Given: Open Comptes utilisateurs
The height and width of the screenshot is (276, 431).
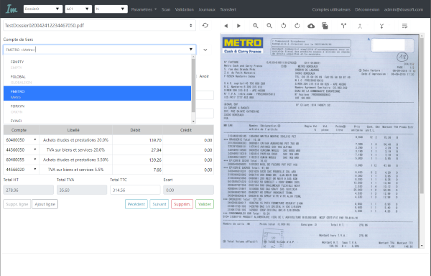Looking at the screenshot, I should [x=331, y=9].
